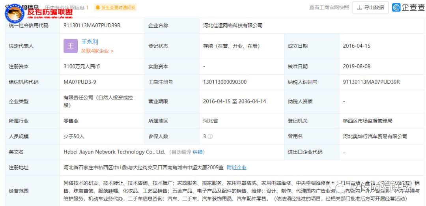Viewport: 426px width, 206px height.
Task: Click the 企查查 logo
Action: tap(408, 7)
